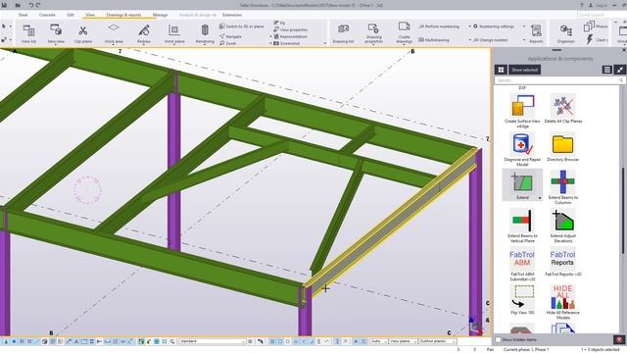
Task: Select the Work plane tool
Action: [x=174, y=33]
